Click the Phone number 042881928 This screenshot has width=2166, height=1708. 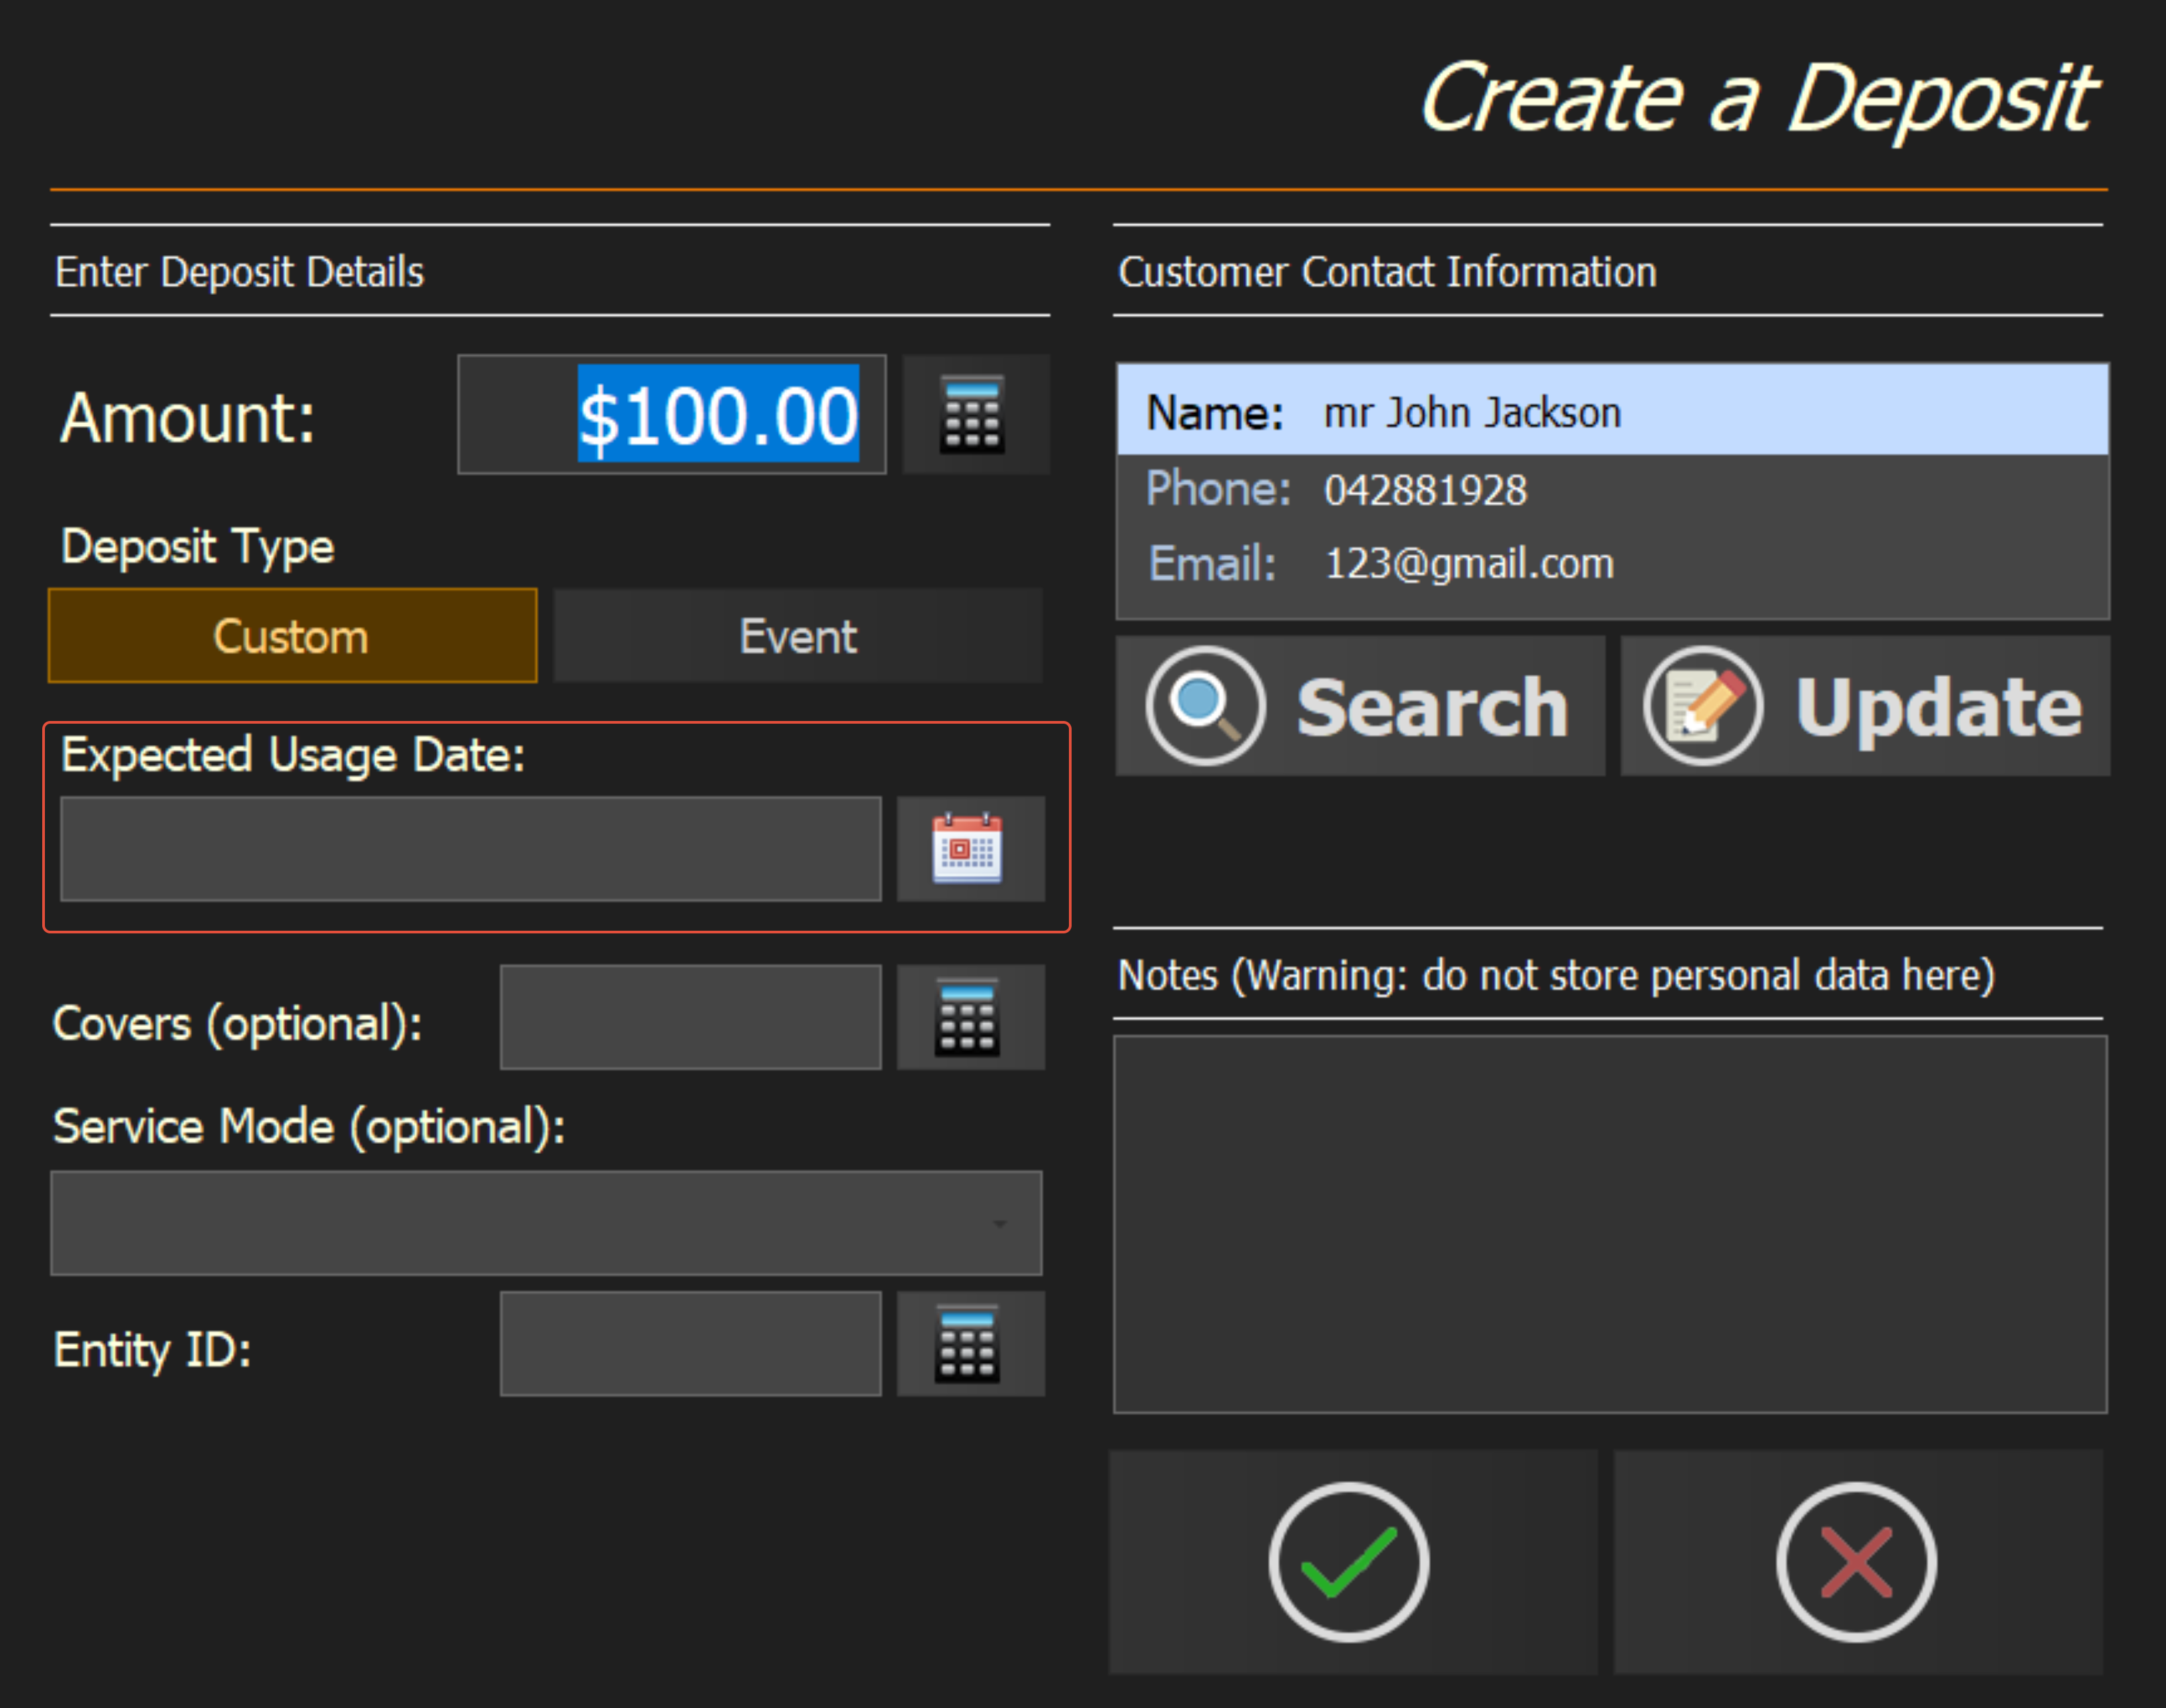pyautogui.click(x=1425, y=490)
